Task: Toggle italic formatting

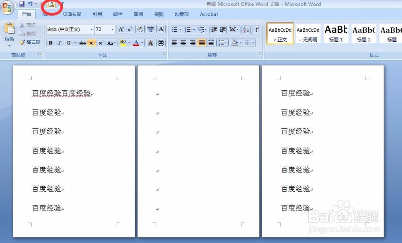Action: pos(59,43)
